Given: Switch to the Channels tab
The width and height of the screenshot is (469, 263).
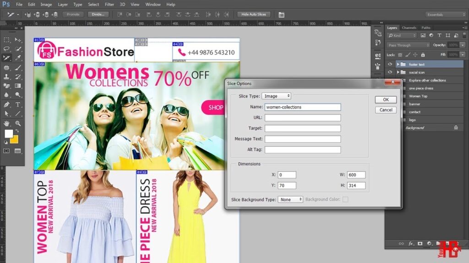Looking at the screenshot, I should [x=409, y=28].
